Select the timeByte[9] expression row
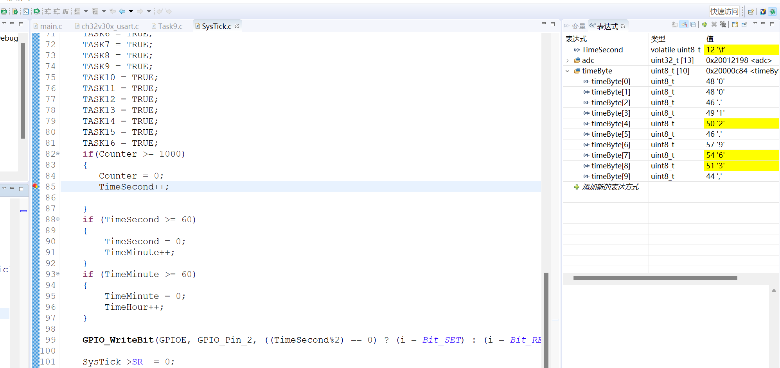 (671, 176)
